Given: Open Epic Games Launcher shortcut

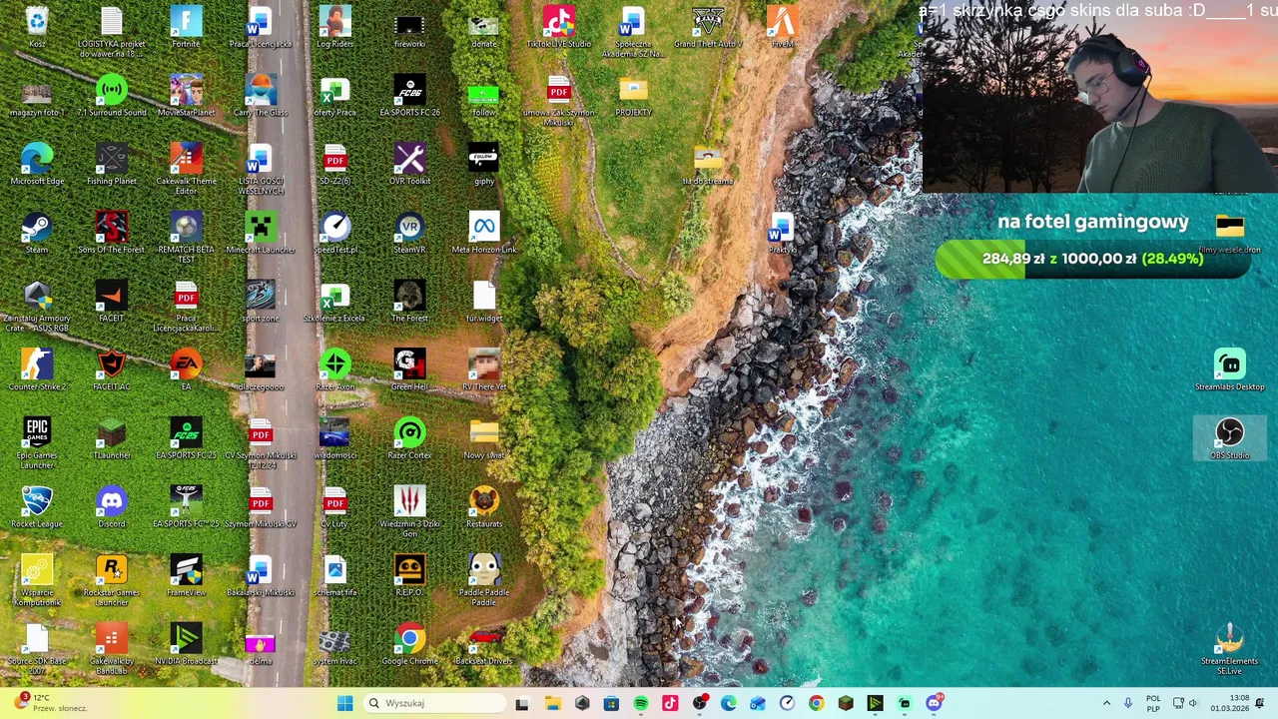Looking at the screenshot, I should coord(37,444).
